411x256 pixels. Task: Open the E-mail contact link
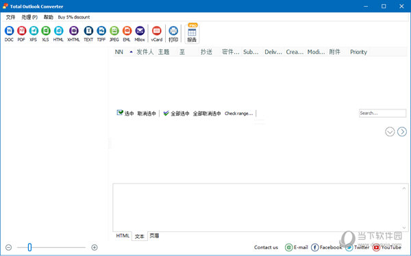coord(297,247)
